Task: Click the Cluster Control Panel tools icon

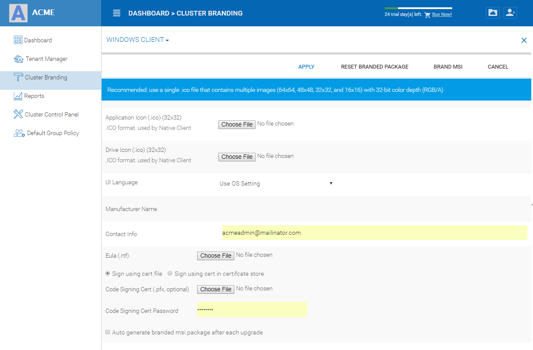Action: click(18, 114)
